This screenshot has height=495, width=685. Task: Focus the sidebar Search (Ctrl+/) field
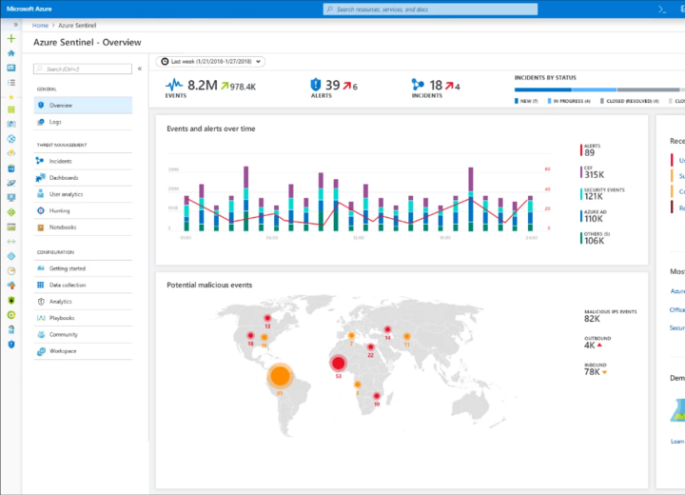83,69
